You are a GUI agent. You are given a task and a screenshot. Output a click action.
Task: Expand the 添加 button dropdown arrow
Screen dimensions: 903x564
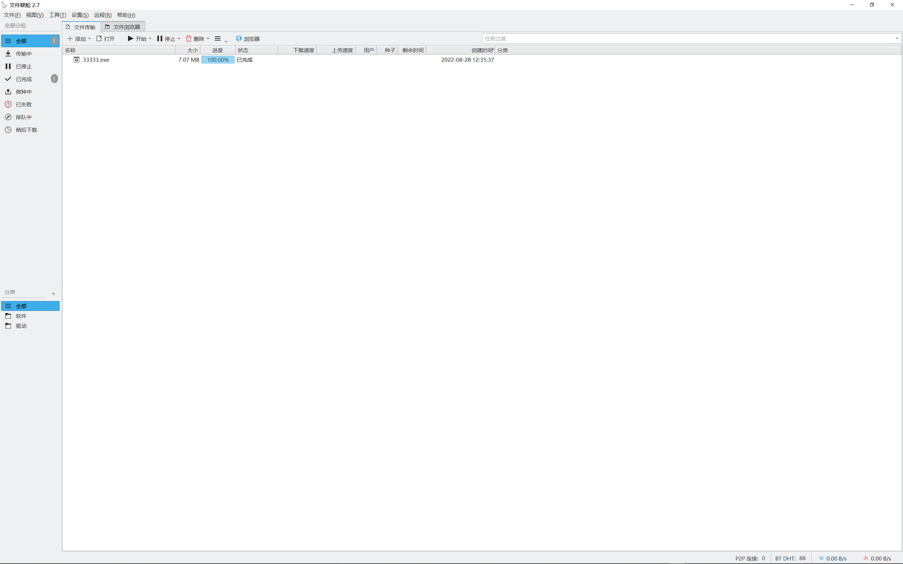(x=89, y=38)
